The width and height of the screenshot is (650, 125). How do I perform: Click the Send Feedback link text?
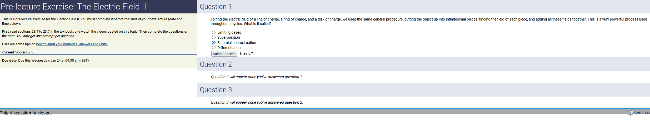pos(642,113)
